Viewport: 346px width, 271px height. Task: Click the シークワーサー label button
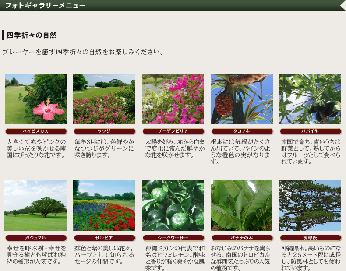173,238
